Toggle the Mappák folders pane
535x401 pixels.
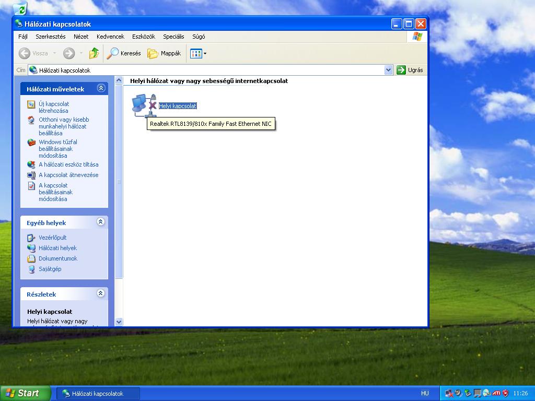pos(164,53)
